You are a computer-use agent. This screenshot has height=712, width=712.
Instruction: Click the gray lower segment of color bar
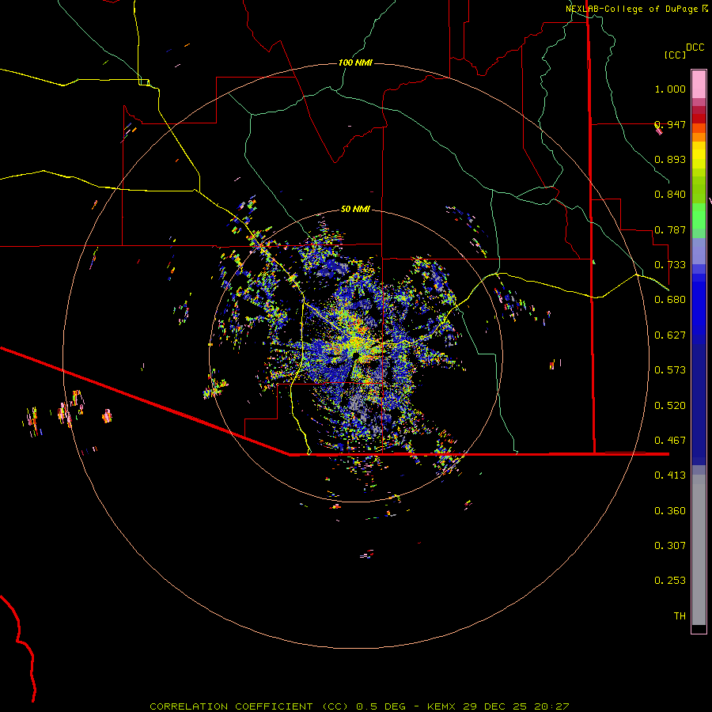pyautogui.click(x=699, y=550)
